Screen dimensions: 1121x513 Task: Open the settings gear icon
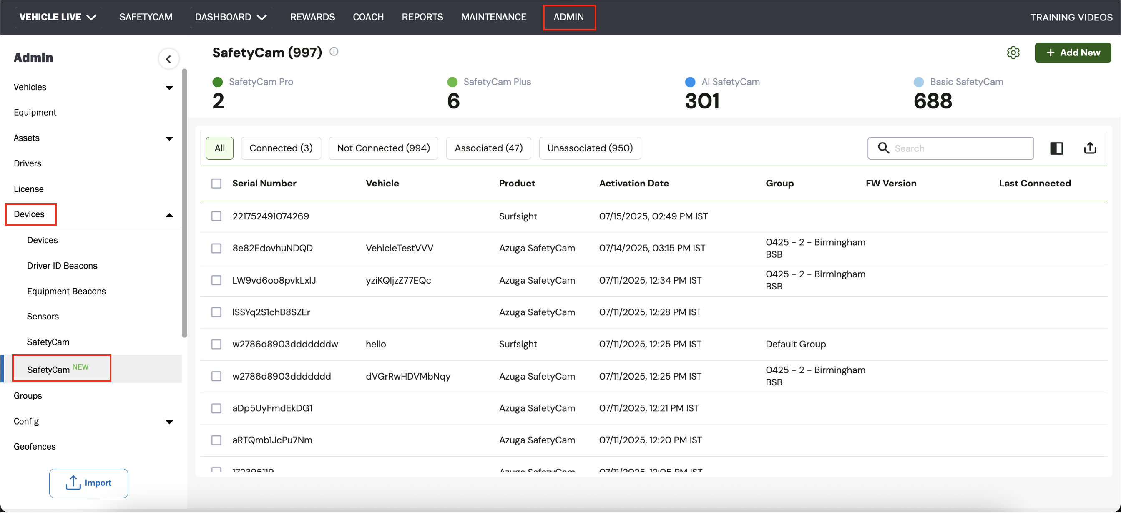1013,53
